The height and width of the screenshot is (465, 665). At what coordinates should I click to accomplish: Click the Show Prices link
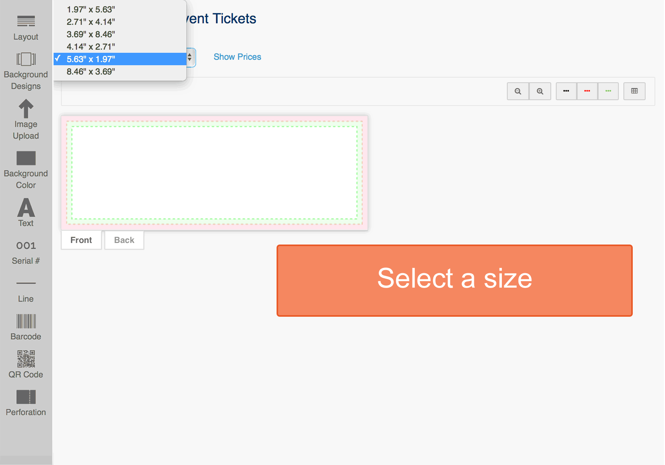tap(237, 57)
